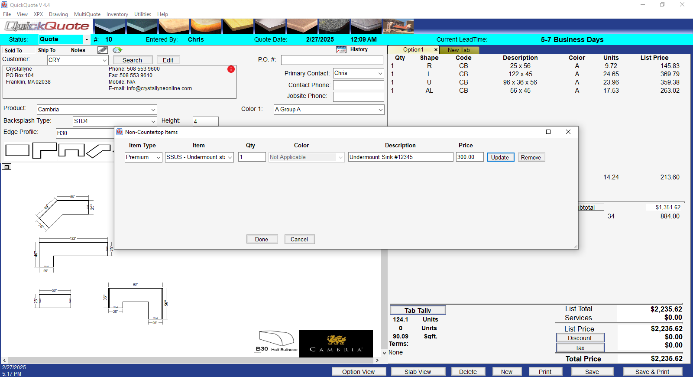
Task: Click the small 56 inch rectangle drawing
Action: tap(53, 299)
